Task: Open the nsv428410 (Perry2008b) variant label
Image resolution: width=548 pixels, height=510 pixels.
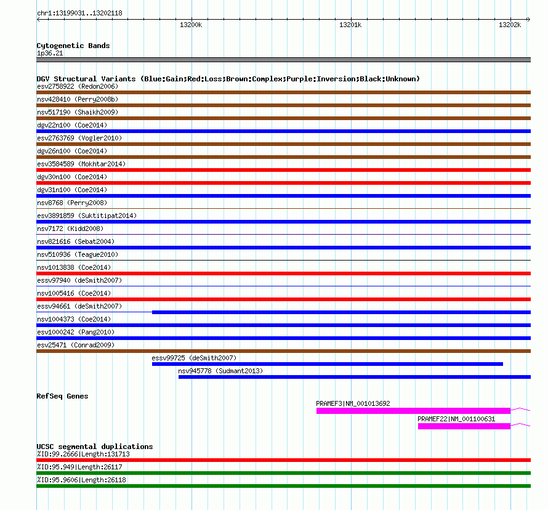Action: click(78, 99)
